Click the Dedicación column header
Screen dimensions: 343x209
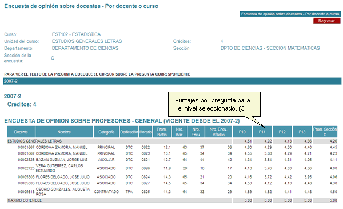coord(129,132)
